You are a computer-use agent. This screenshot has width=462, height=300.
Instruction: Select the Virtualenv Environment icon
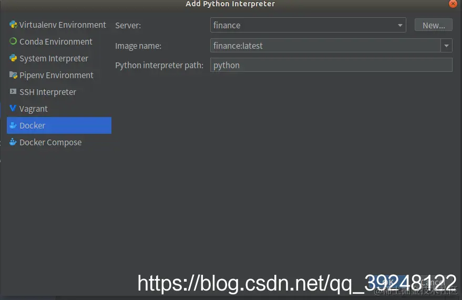pos(13,25)
